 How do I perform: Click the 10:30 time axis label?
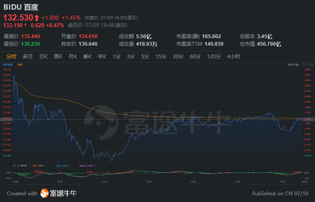(60, 182)
